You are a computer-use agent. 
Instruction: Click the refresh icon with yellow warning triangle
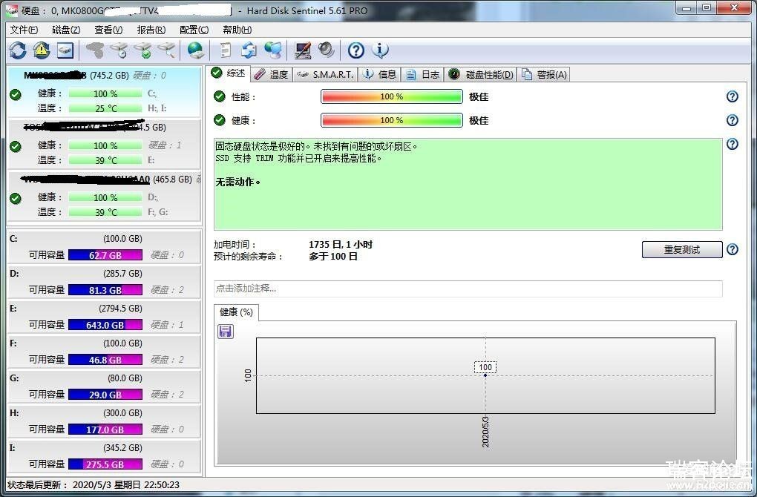click(x=42, y=50)
